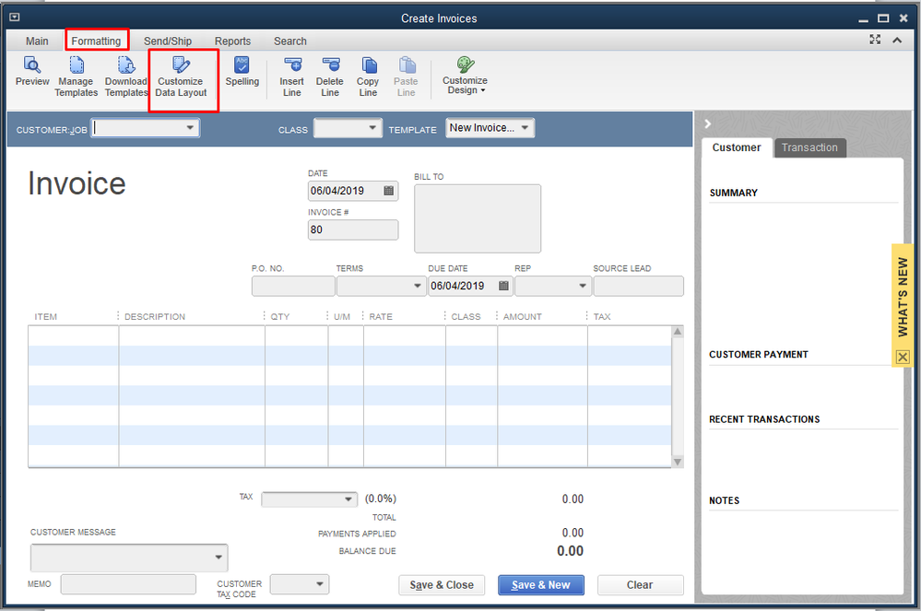
Task: Close the What's New banner
Action: (x=903, y=357)
